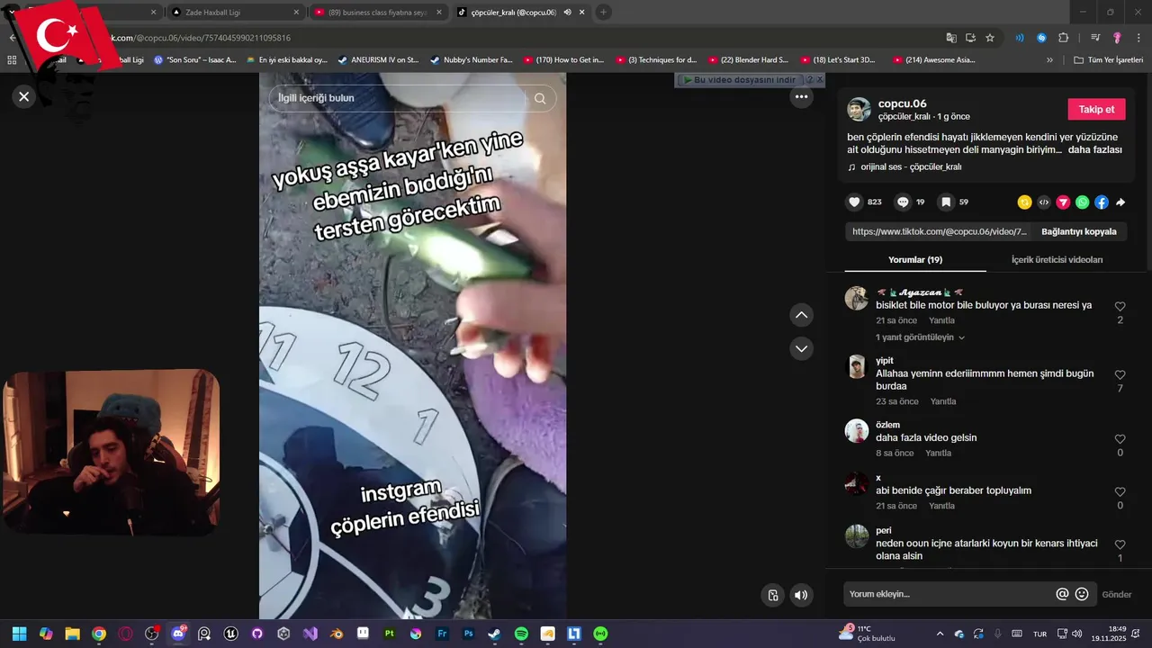Translate this page icon in address bar
Screen dimensions: 1152x648
pos(951,38)
